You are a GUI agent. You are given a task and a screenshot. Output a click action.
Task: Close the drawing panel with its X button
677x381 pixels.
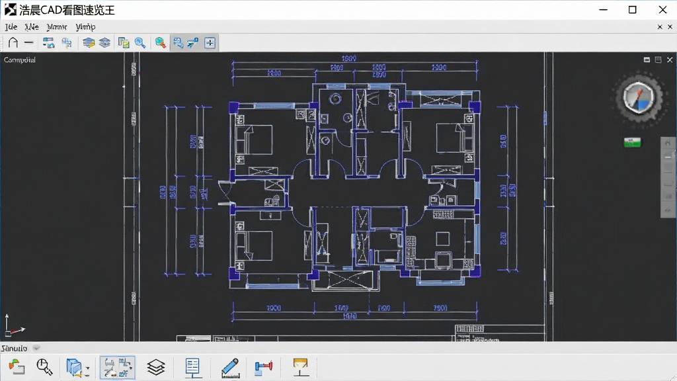(x=670, y=60)
